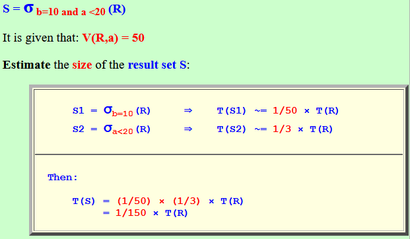Click the subscript 'b=10' after sigma

pos(122,114)
